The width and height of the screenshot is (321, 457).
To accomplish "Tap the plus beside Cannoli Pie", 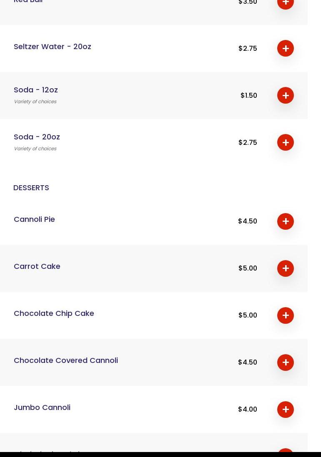I will (x=286, y=221).
